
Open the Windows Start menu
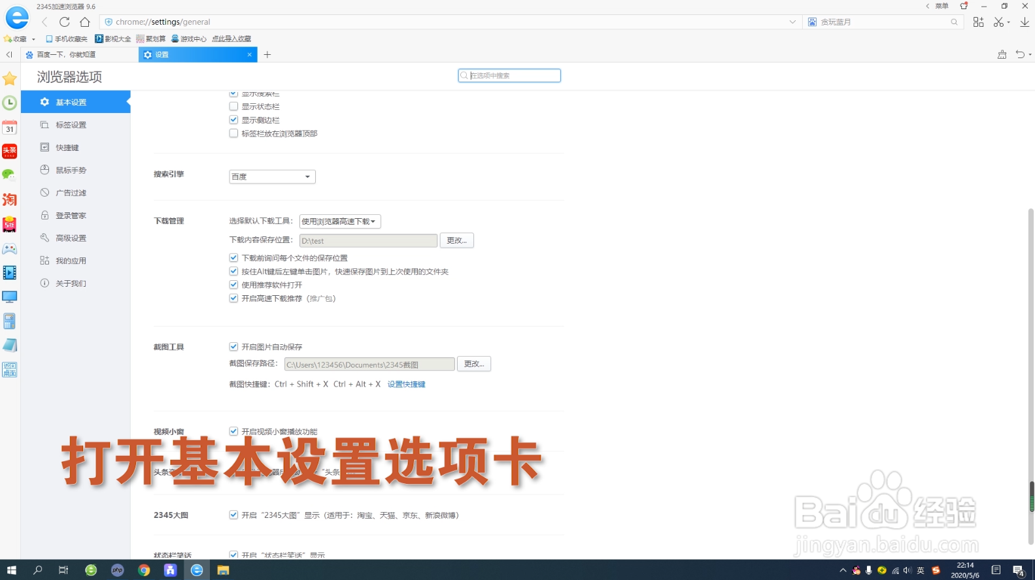point(12,570)
